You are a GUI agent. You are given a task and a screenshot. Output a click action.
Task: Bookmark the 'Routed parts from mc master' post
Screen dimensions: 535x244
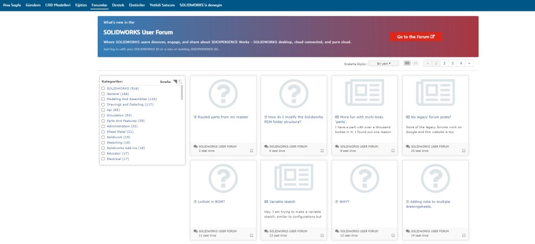point(250,151)
